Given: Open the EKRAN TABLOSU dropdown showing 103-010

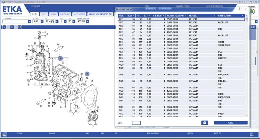Looking at the screenshot, I should [x=87, y=21].
